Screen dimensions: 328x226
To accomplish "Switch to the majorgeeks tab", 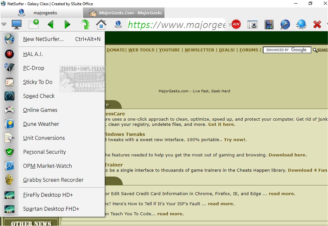I will point(42,13).
